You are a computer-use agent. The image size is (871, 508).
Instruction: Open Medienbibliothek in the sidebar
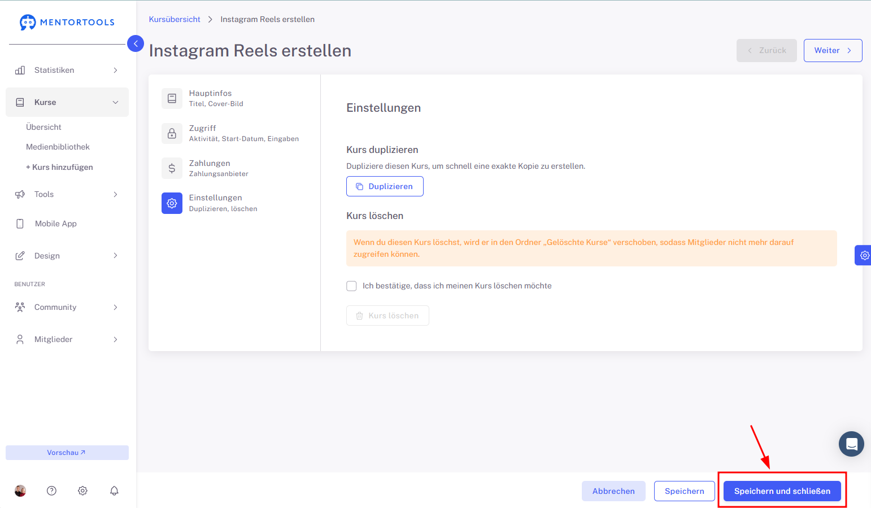point(58,147)
